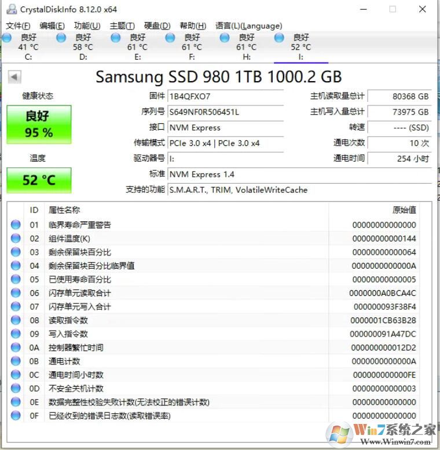Click the serial number field
This screenshot has width=440, height=450.
(225, 112)
